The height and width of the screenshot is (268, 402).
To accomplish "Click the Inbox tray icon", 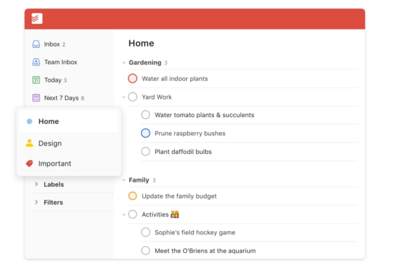I will coord(36,44).
